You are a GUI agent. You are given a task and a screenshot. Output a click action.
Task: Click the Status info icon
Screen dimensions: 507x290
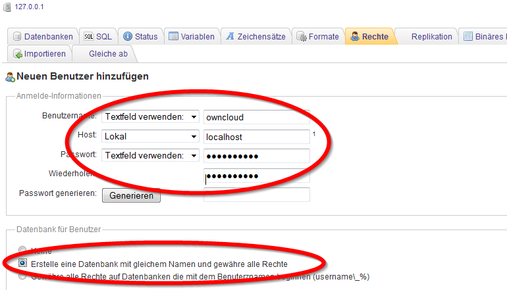point(128,37)
